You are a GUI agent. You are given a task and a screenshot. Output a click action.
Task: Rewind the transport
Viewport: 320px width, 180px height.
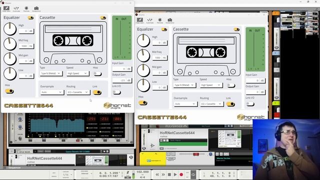coord(157,174)
